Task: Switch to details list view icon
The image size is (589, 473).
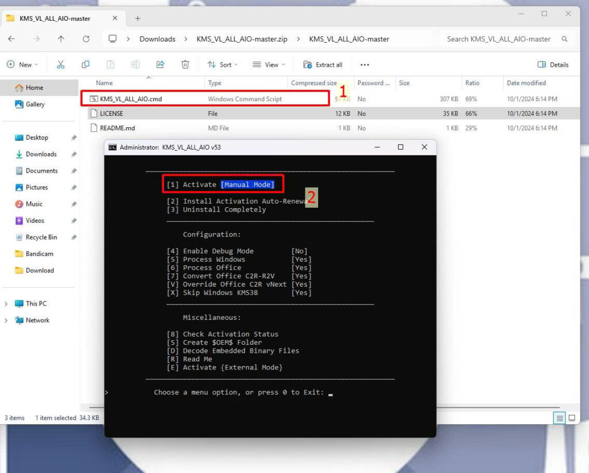Action: coord(560,418)
